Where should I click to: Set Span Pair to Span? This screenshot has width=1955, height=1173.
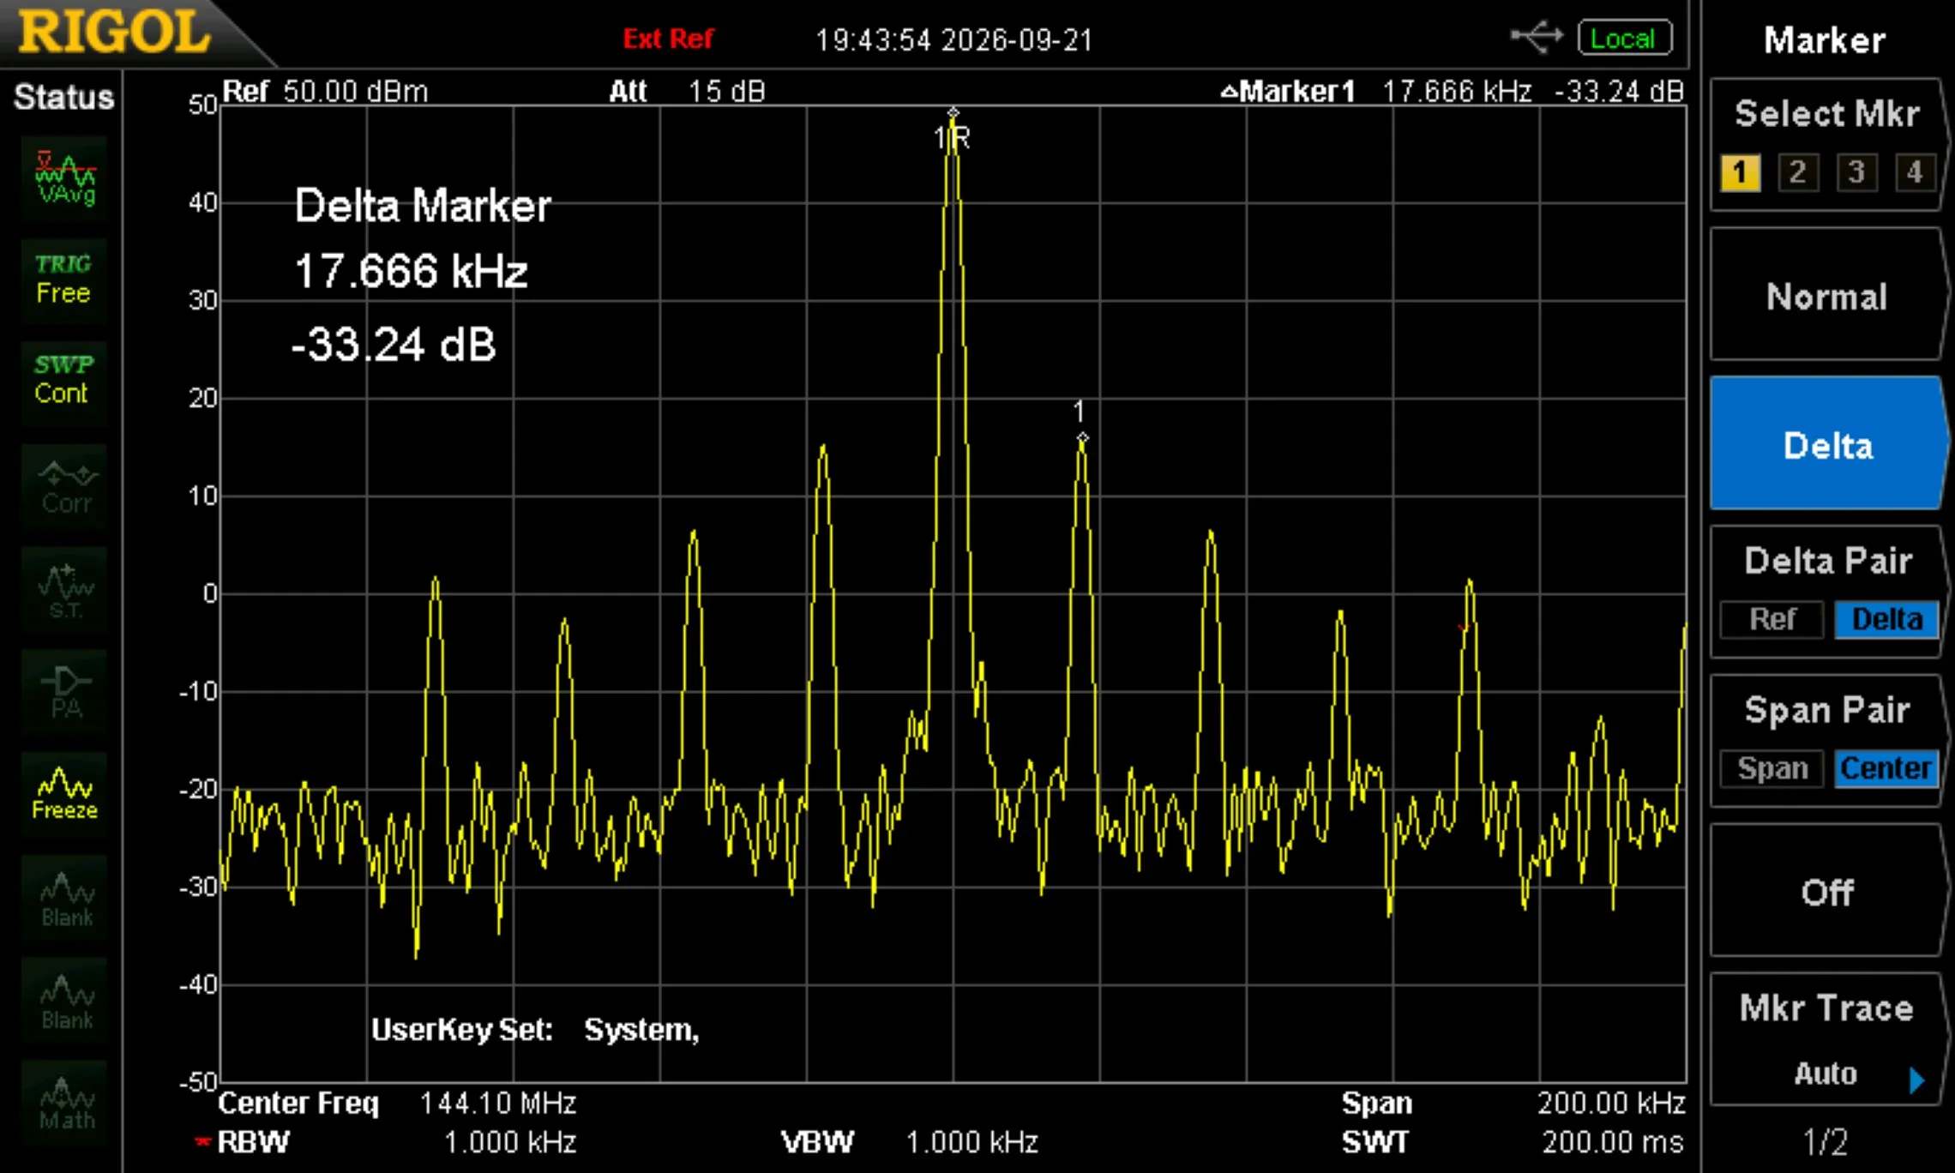coord(1772,768)
